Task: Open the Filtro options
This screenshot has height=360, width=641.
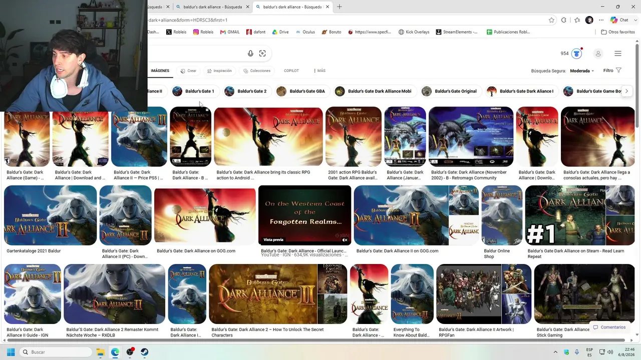Action: [x=612, y=71]
